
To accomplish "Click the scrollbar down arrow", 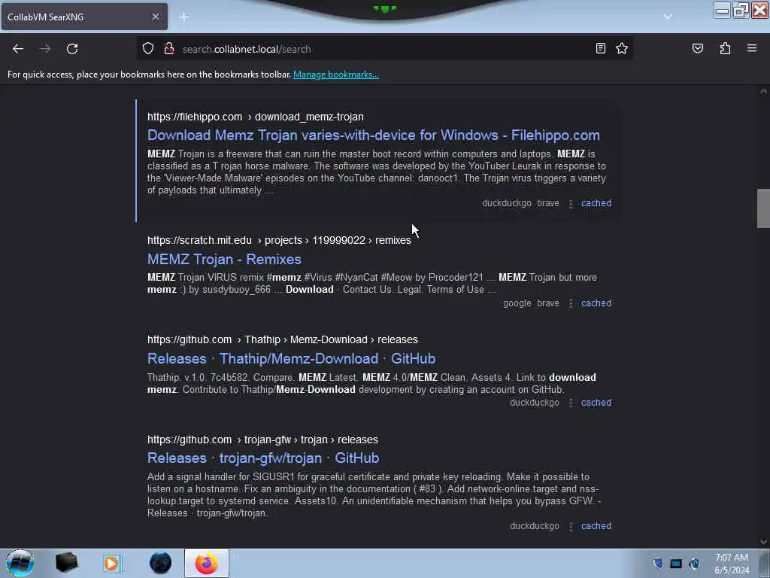I will coord(763,542).
